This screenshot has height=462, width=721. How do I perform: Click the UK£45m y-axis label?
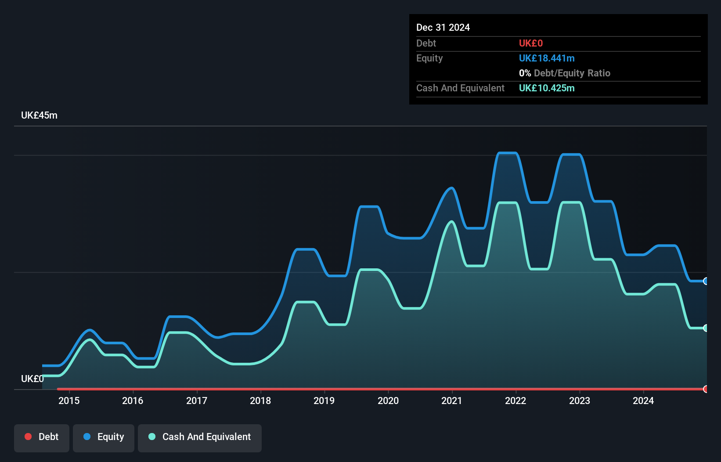pos(39,115)
